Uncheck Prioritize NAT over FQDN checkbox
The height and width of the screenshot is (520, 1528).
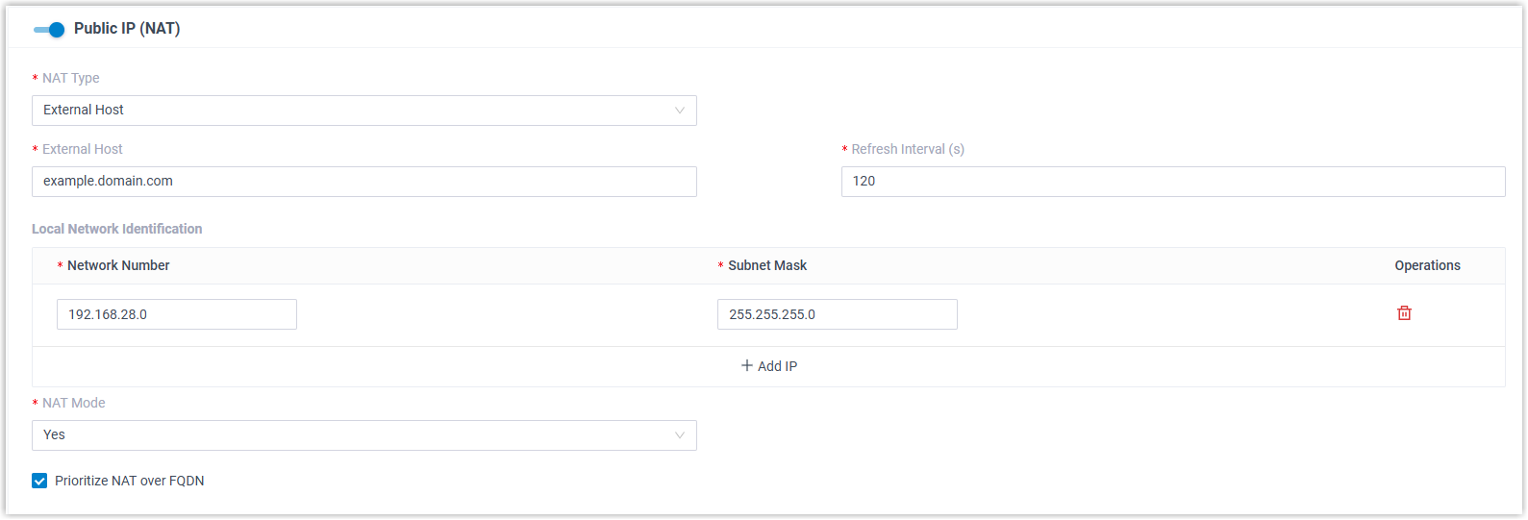coord(39,481)
